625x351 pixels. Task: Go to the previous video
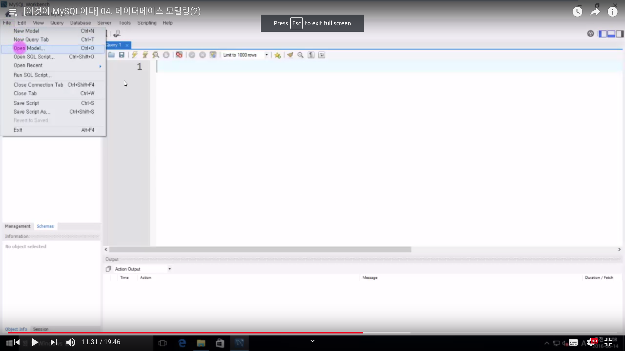(16, 342)
